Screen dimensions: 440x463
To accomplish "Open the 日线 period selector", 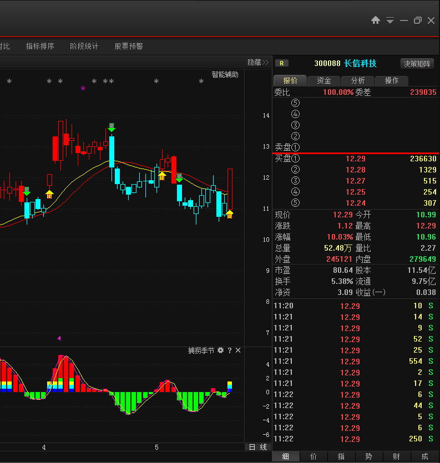I will (257, 447).
